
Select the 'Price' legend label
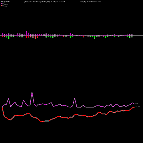click(5, 6)
